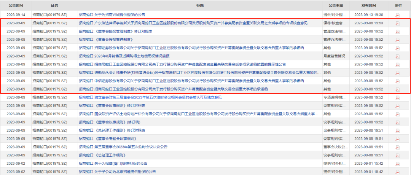Open PDF in 《总经理工作细则》 row without 修订对照表
Image resolution: width=411 pixels, height=175 pixels.
click(397, 155)
